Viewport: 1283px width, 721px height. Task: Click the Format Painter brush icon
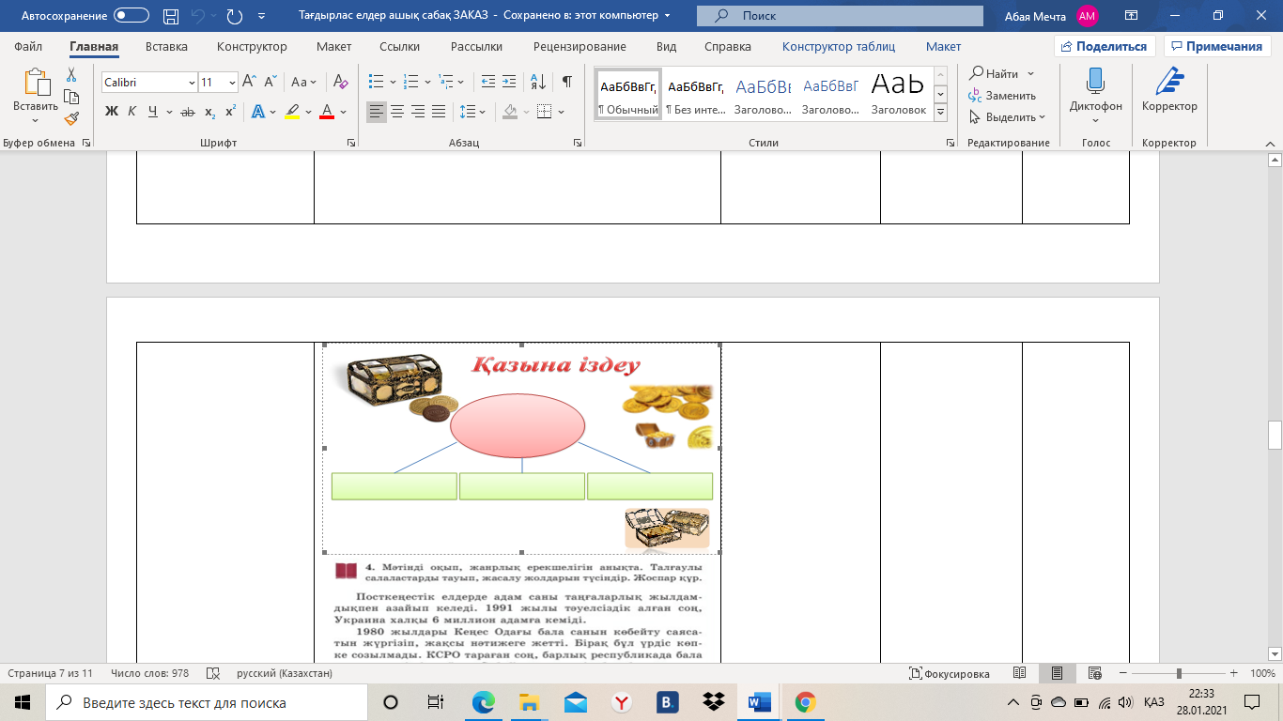click(71, 118)
